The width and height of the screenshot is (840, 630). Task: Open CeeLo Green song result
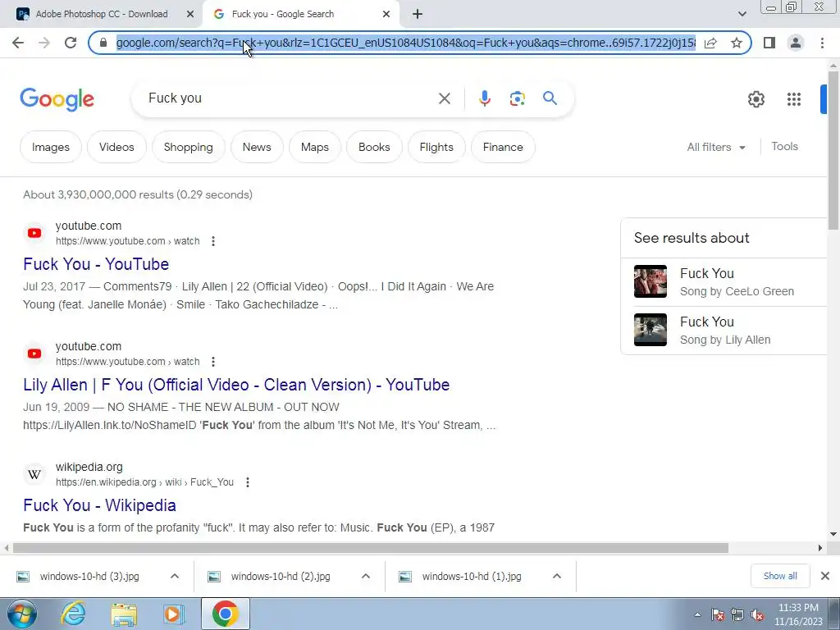724,282
